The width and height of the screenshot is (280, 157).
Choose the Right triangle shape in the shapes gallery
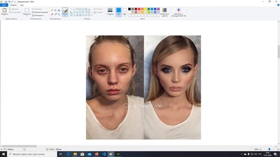[72, 12]
